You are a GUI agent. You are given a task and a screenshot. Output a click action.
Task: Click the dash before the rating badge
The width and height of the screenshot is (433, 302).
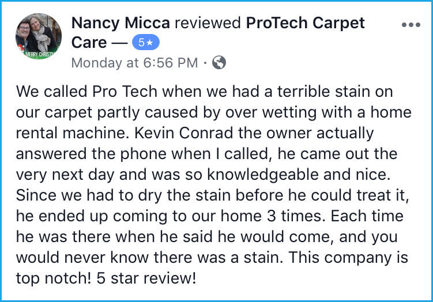119,43
